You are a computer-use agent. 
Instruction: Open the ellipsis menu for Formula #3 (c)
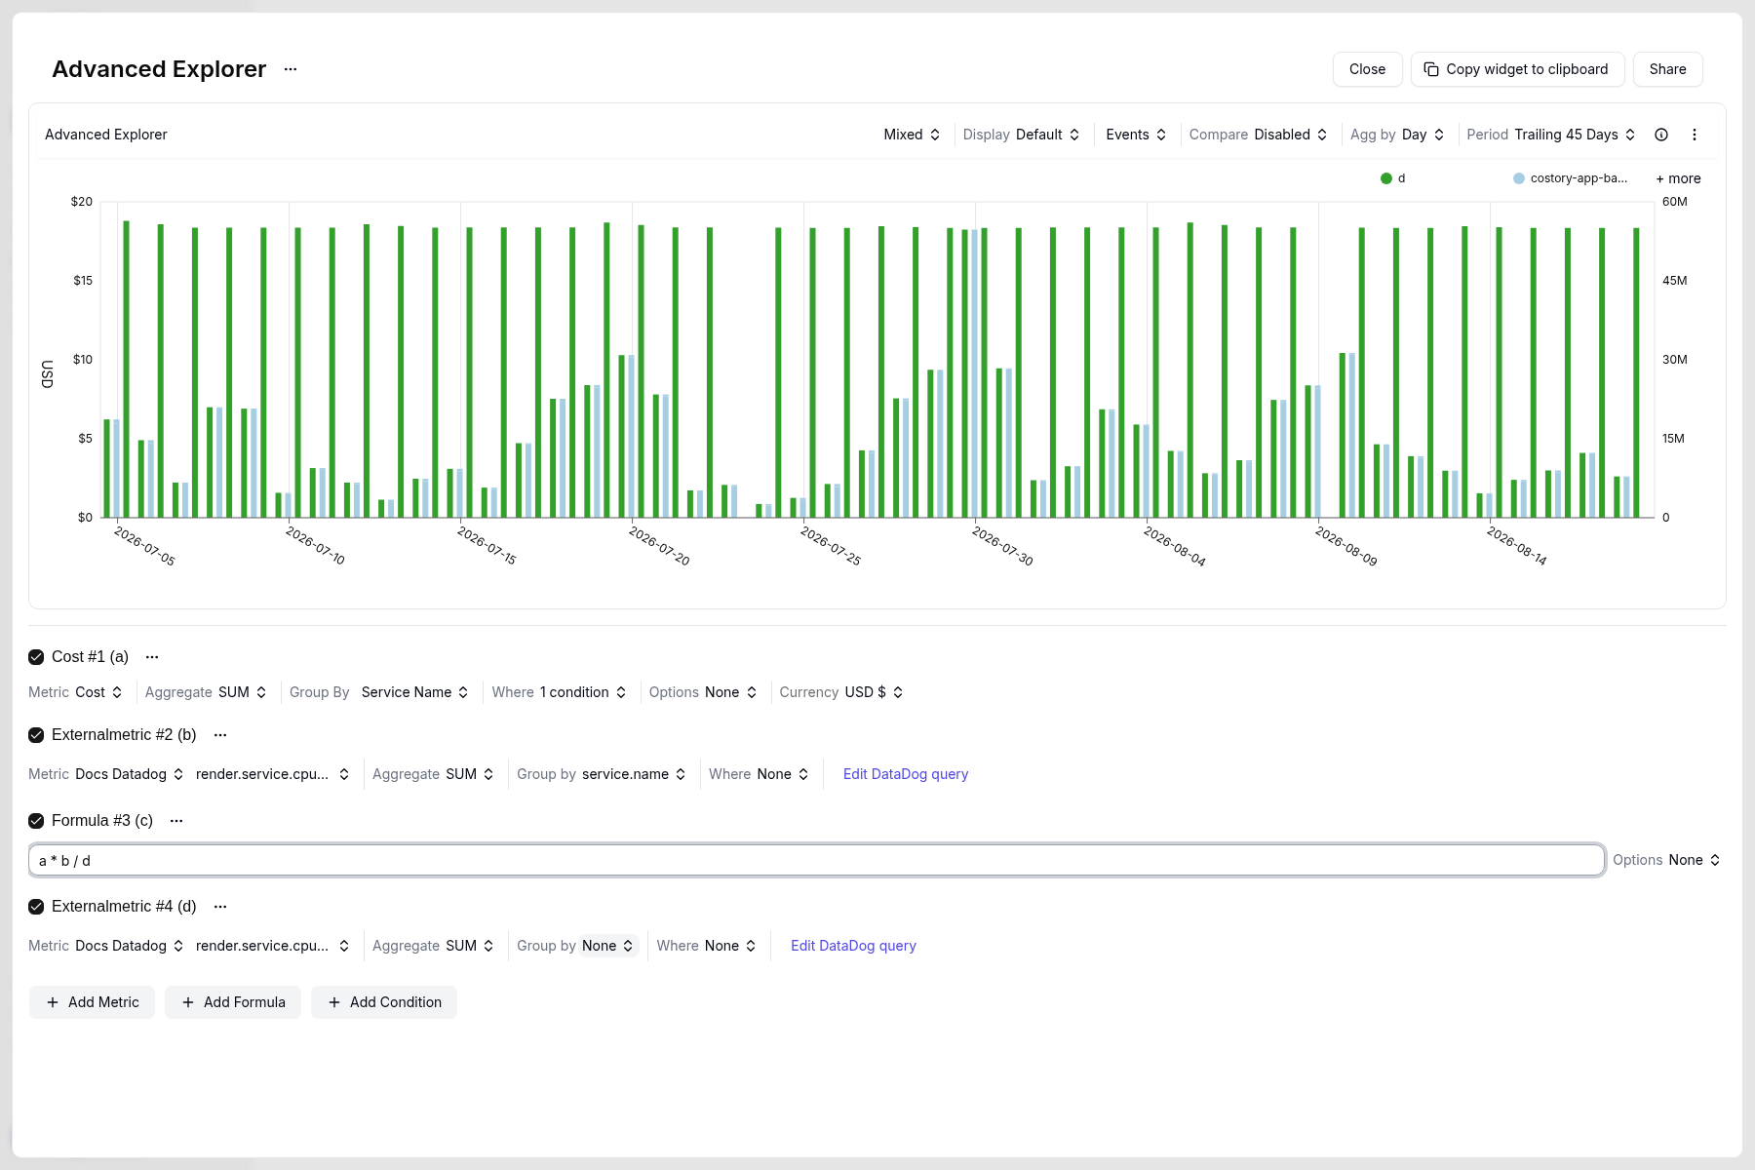point(176,821)
